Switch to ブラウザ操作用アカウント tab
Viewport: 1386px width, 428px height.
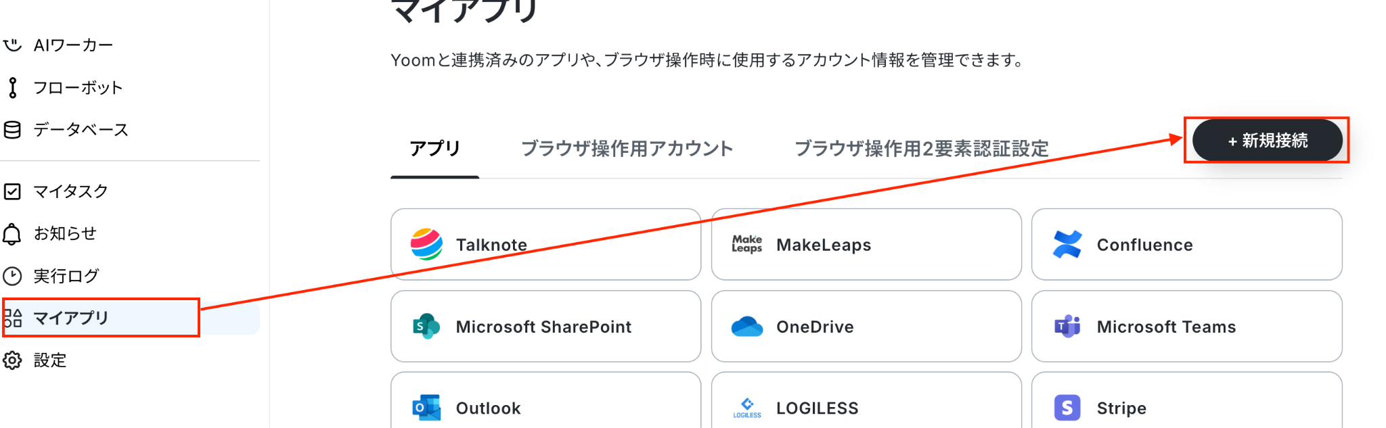point(627,149)
